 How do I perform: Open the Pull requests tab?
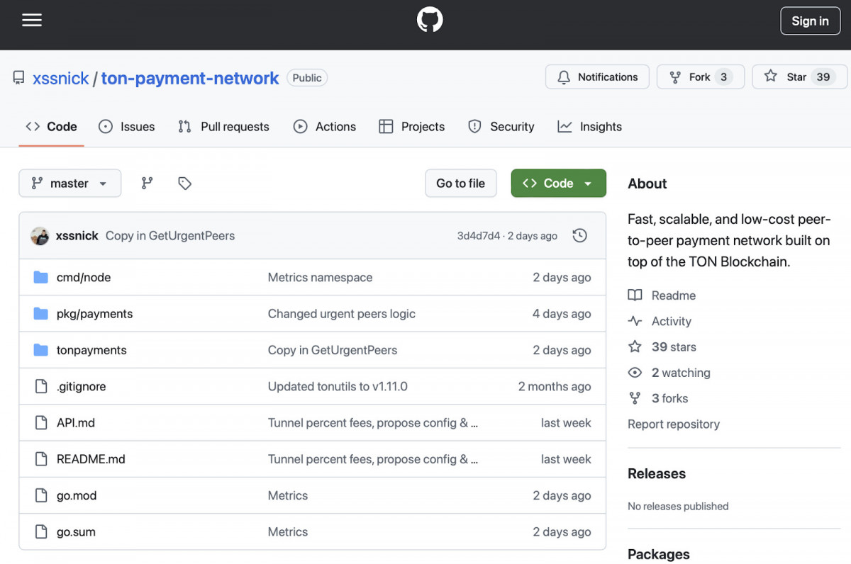[223, 127]
